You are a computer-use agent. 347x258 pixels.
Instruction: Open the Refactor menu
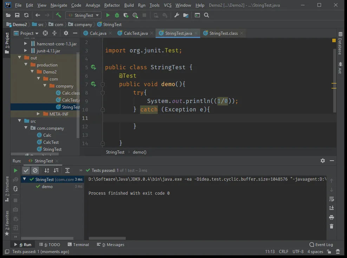112,5
